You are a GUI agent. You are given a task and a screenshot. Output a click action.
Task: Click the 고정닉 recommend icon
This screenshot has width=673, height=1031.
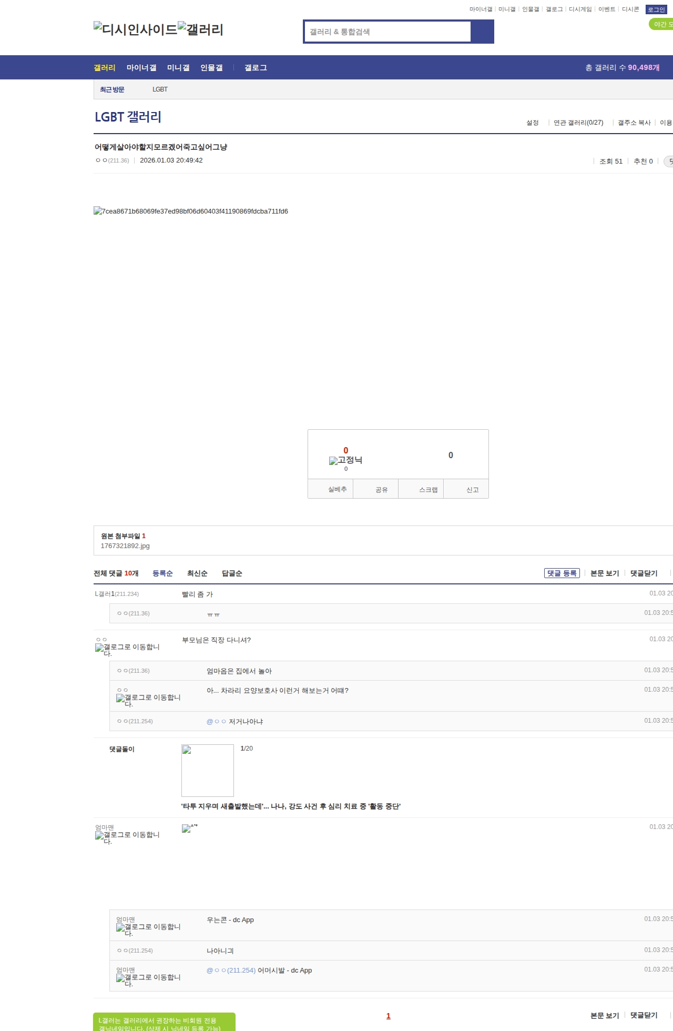tap(345, 460)
